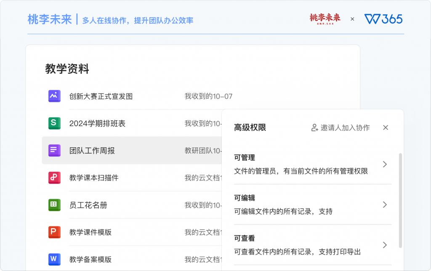Screen dimensions: 431x271
Task: Click 邀请人加入协作 link
Action: pyautogui.click(x=340, y=128)
